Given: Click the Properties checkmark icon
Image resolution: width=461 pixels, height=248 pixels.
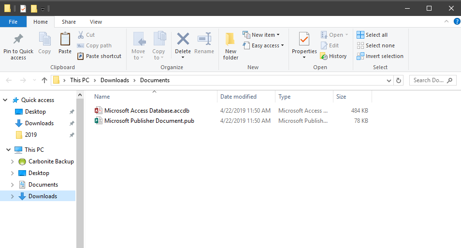Looking at the screenshot, I should pyautogui.click(x=304, y=39).
